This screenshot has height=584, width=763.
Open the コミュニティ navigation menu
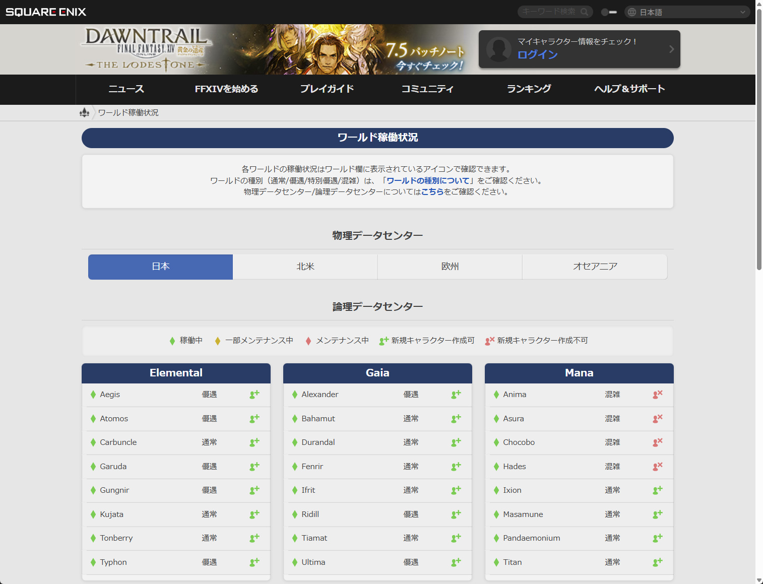427,89
